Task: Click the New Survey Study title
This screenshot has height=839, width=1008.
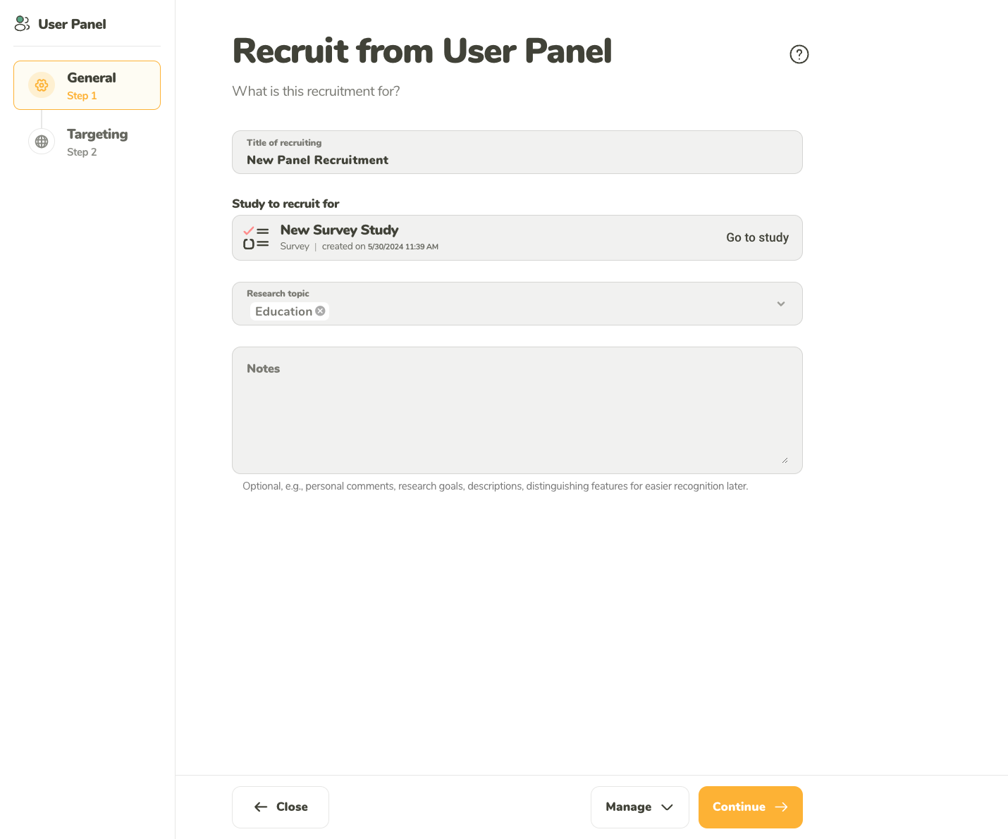Action: pos(339,230)
